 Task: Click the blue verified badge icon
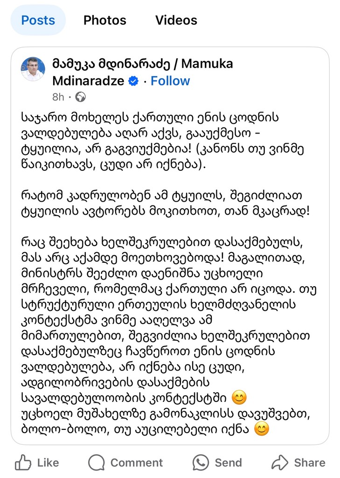coord(133,81)
